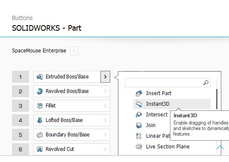
Task: Click the command list scrollbar thumb
Action: click(217, 99)
